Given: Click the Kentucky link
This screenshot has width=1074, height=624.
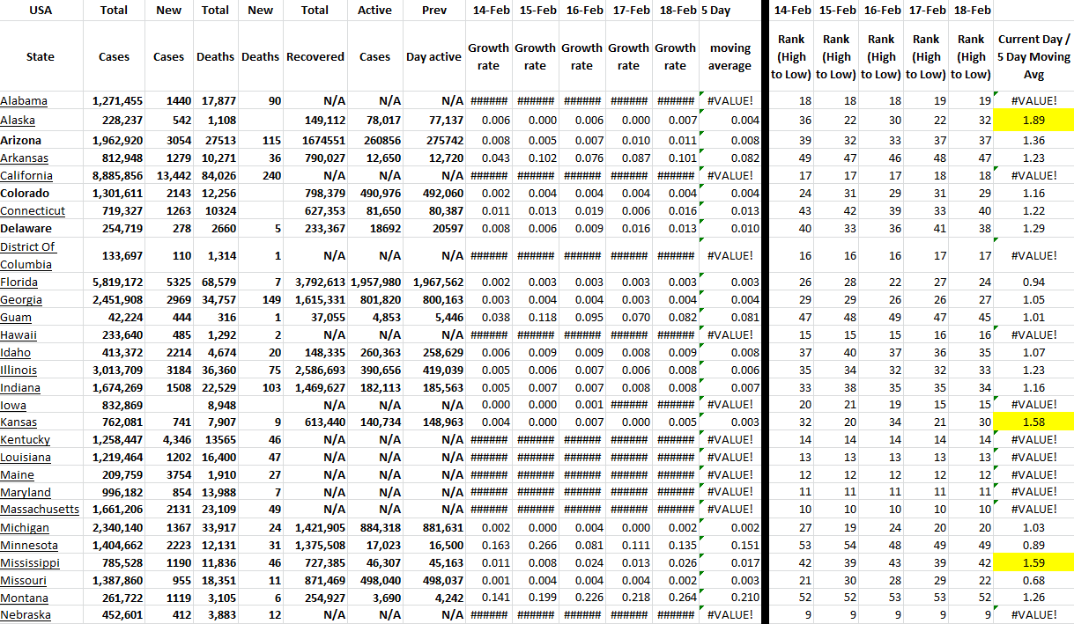Looking at the screenshot, I should [x=26, y=440].
